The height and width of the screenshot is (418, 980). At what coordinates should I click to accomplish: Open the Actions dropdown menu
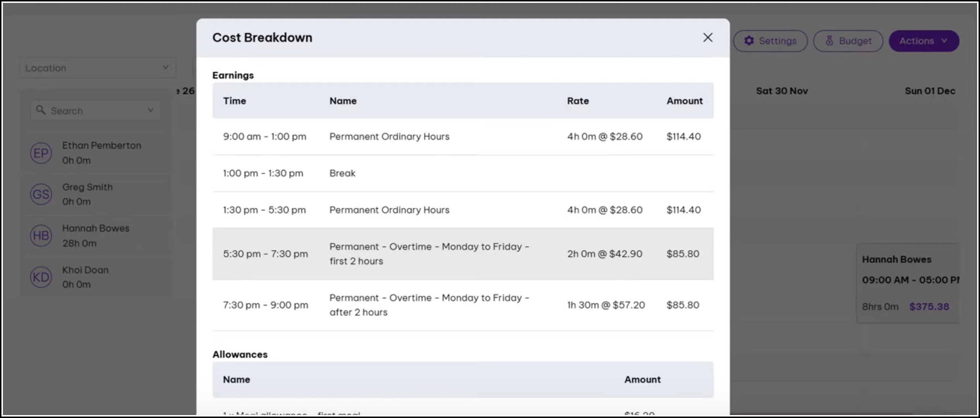point(923,41)
